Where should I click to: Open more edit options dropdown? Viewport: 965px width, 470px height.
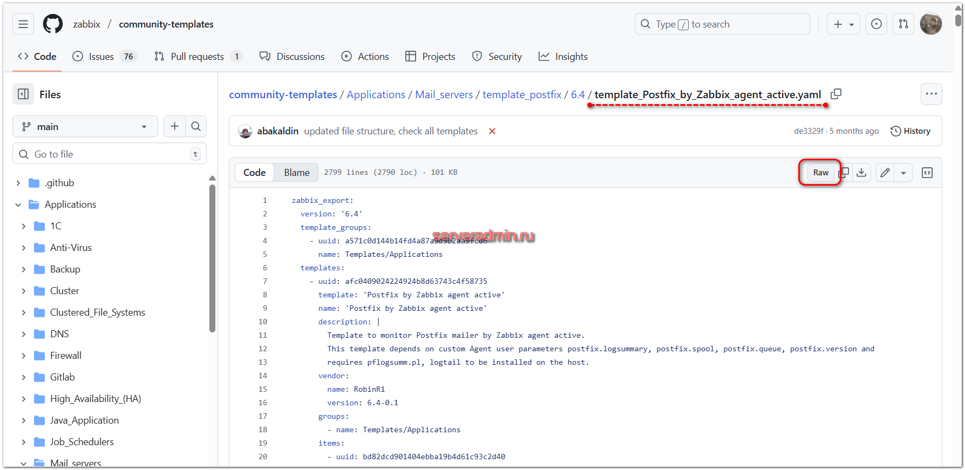point(903,173)
